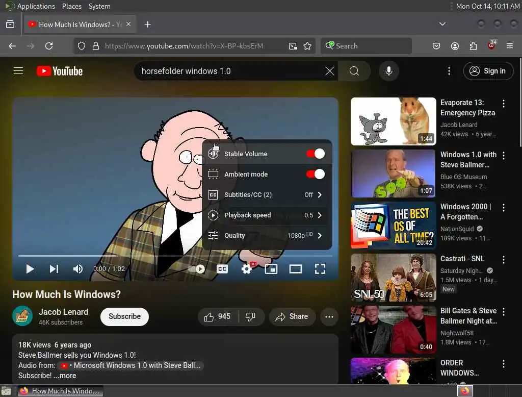Open the Castrati - SNL video title

pos(462,259)
